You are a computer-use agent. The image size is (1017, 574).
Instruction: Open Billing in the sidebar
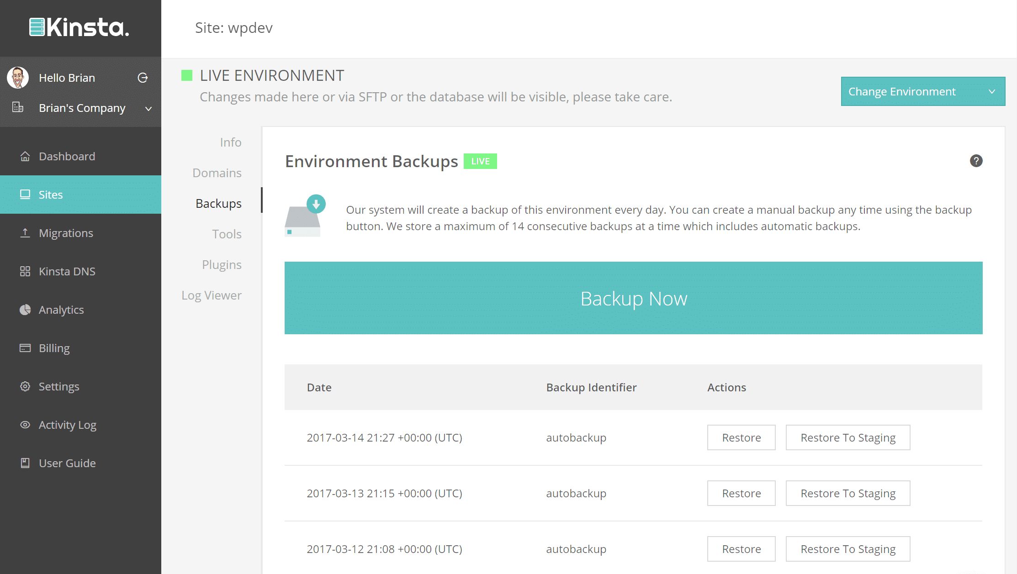80,348
